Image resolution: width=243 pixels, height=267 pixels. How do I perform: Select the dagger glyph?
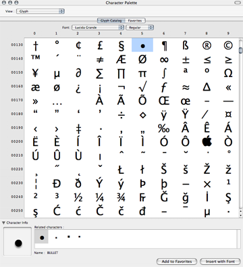pyautogui.click(x=35, y=46)
